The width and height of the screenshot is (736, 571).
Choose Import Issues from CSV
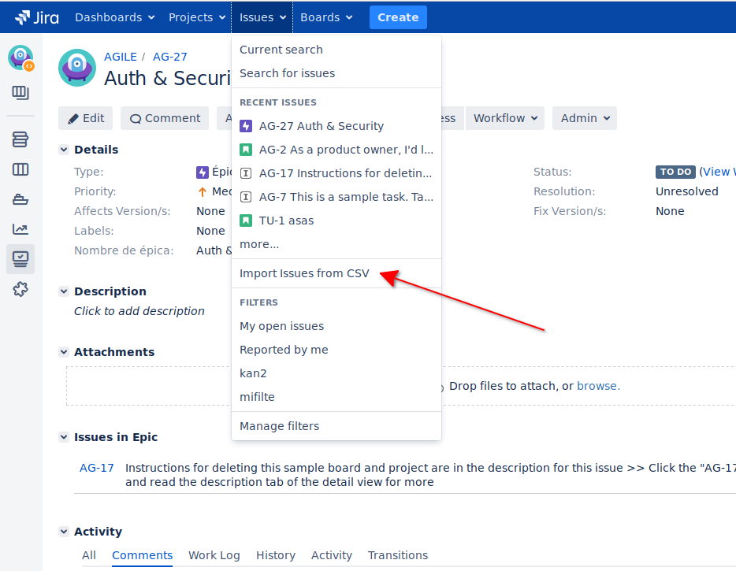click(336, 273)
